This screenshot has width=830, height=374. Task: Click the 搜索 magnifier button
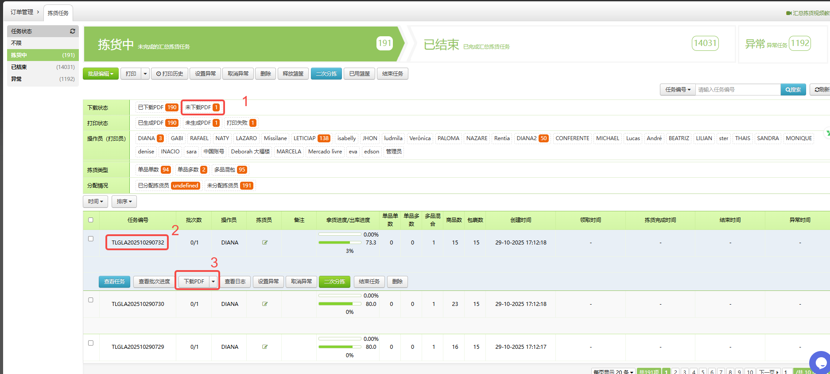click(x=793, y=90)
